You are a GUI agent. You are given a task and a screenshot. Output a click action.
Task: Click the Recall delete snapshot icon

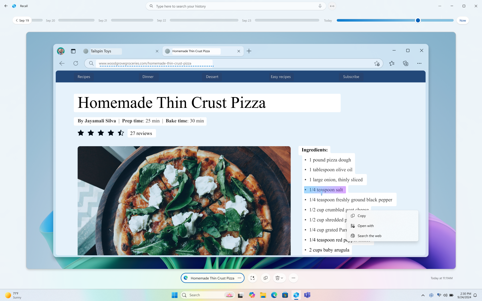pos(278,277)
